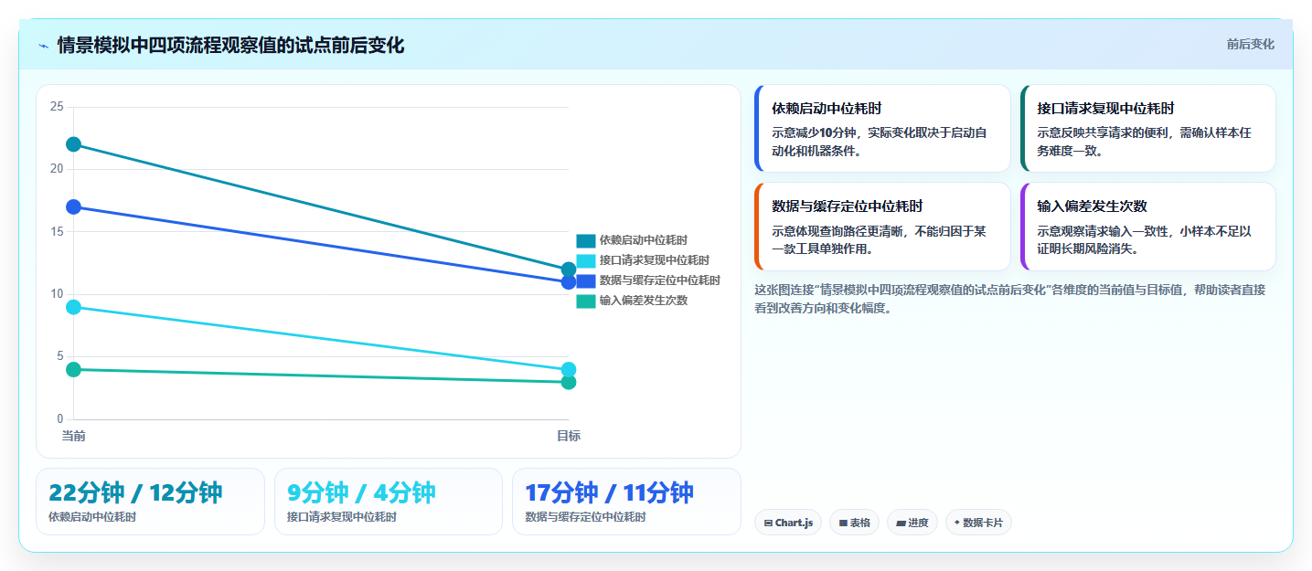Select the 9 data point at 当前
Screen dimensions: 1312x571
73,307
